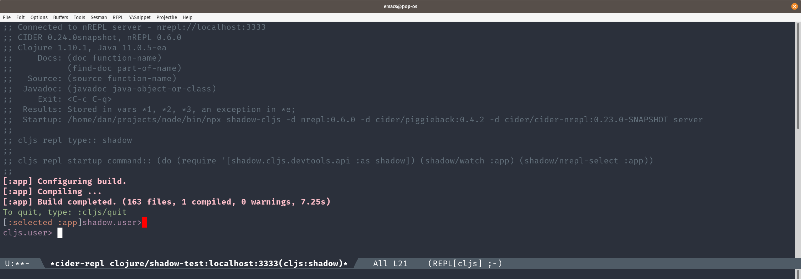The height and width of the screenshot is (279, 801).
Task: Click the minibuffer scrollbar at bottom right
Action: (x=798, y=274)
